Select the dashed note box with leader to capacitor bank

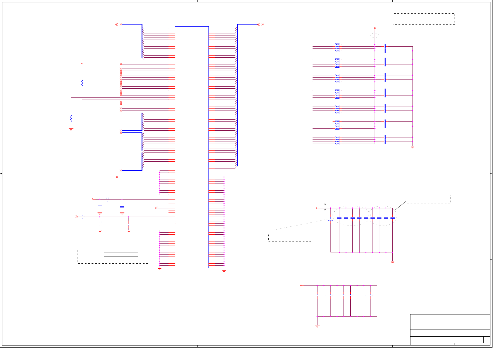428,199
